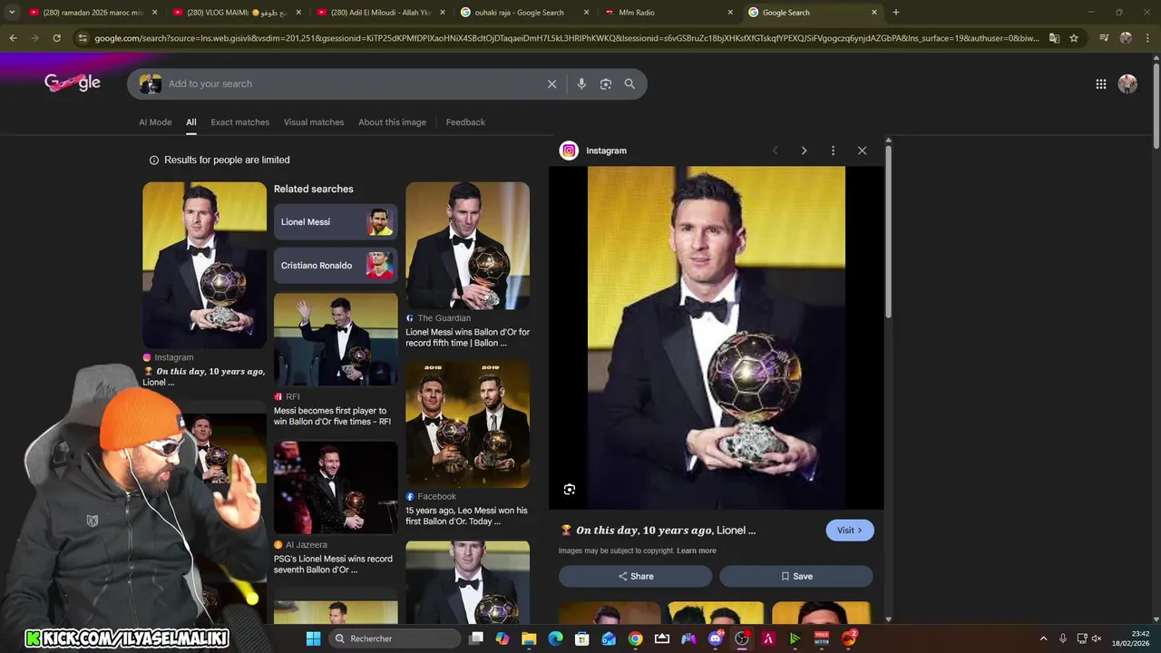Switch to the VLOG MAIMI YouTube tab
The image size is (1161, 653).
click(x=238, y=13)
